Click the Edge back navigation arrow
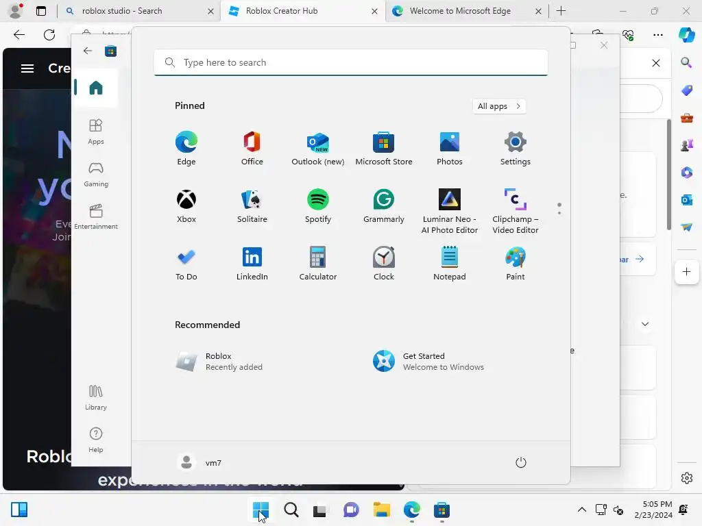 click(19, 34)
